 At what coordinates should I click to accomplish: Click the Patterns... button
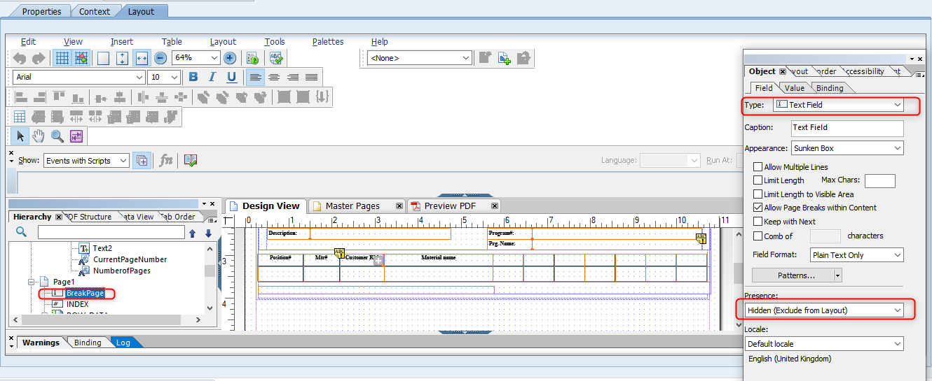click(x=796, y=275)
